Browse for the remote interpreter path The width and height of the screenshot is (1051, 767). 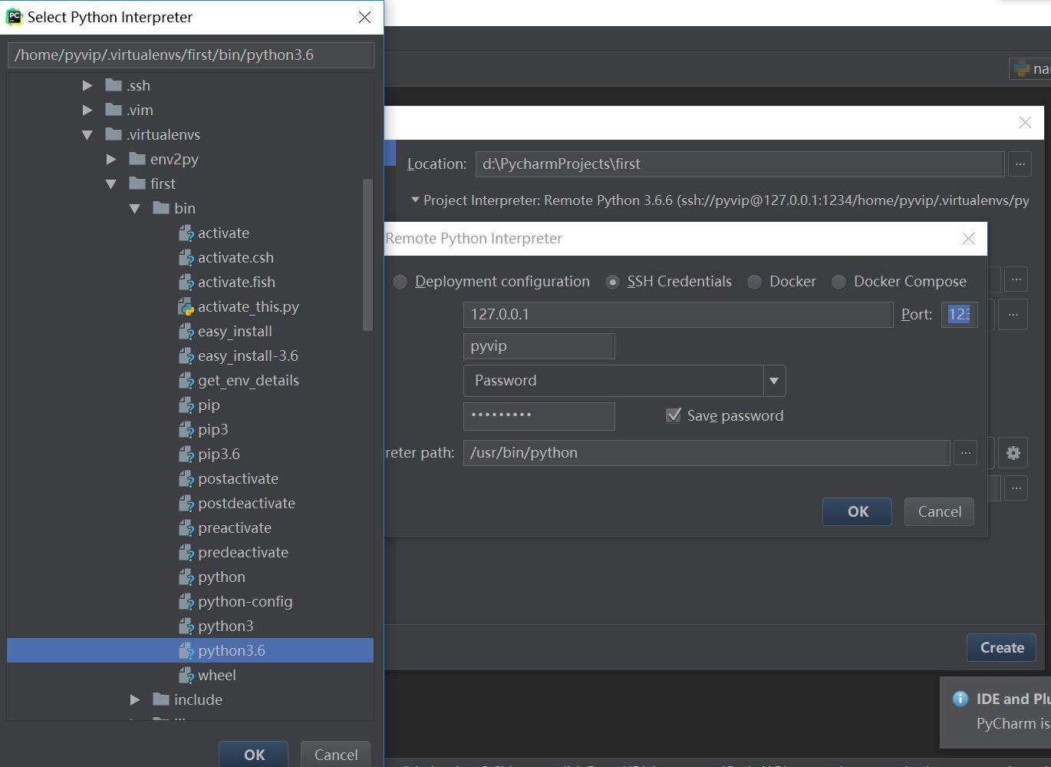click(966, 453)
